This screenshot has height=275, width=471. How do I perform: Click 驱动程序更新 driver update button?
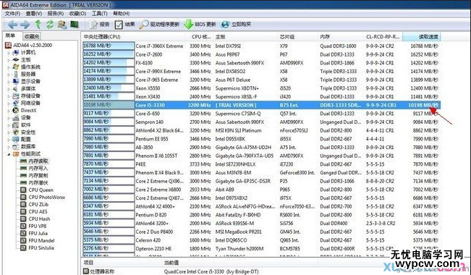[159, 25]
